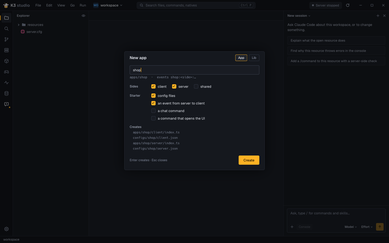The height and width of the screenshot is (243, 389).
Task: Uncheck an event from server to client
Action: [153, 103]
